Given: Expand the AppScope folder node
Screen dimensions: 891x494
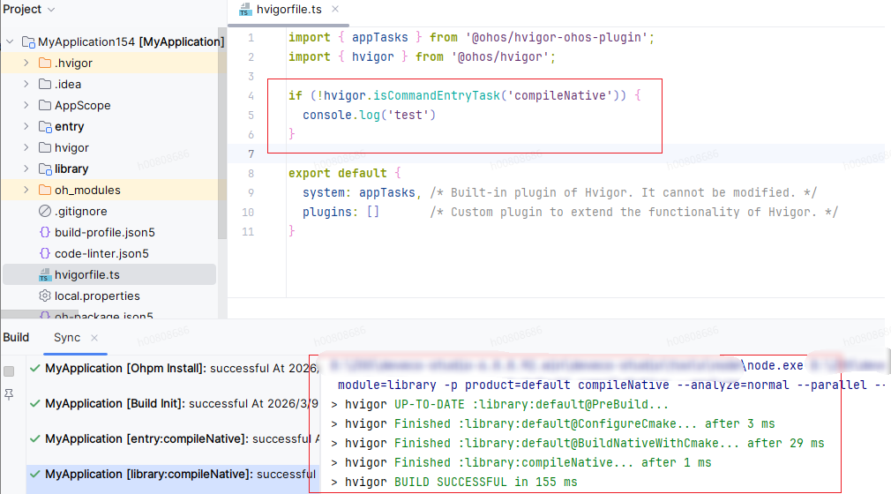Looking at the screenshot, I should pos(26,105).
